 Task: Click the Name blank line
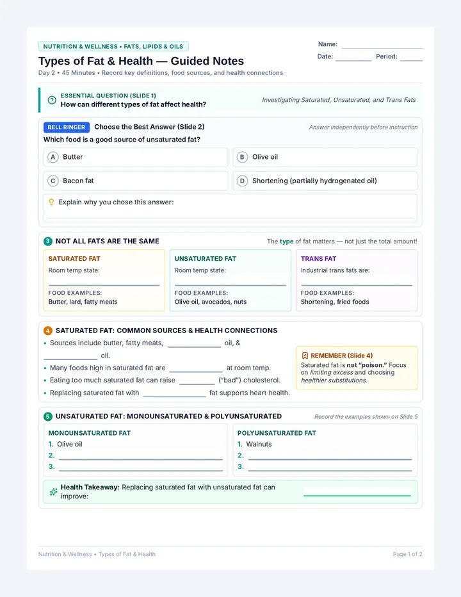(382, 45)
